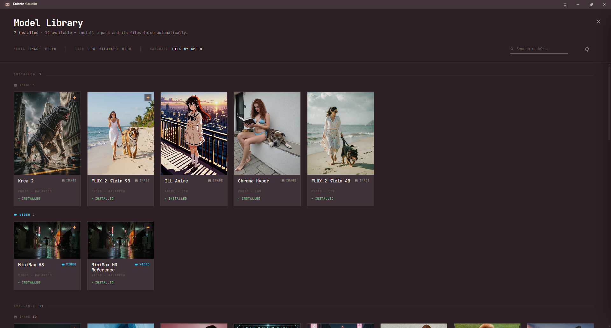The width and height of the screenshot is (611, 328).
Task: Click the IMAGE 5 section header
Action: [24, 85]
